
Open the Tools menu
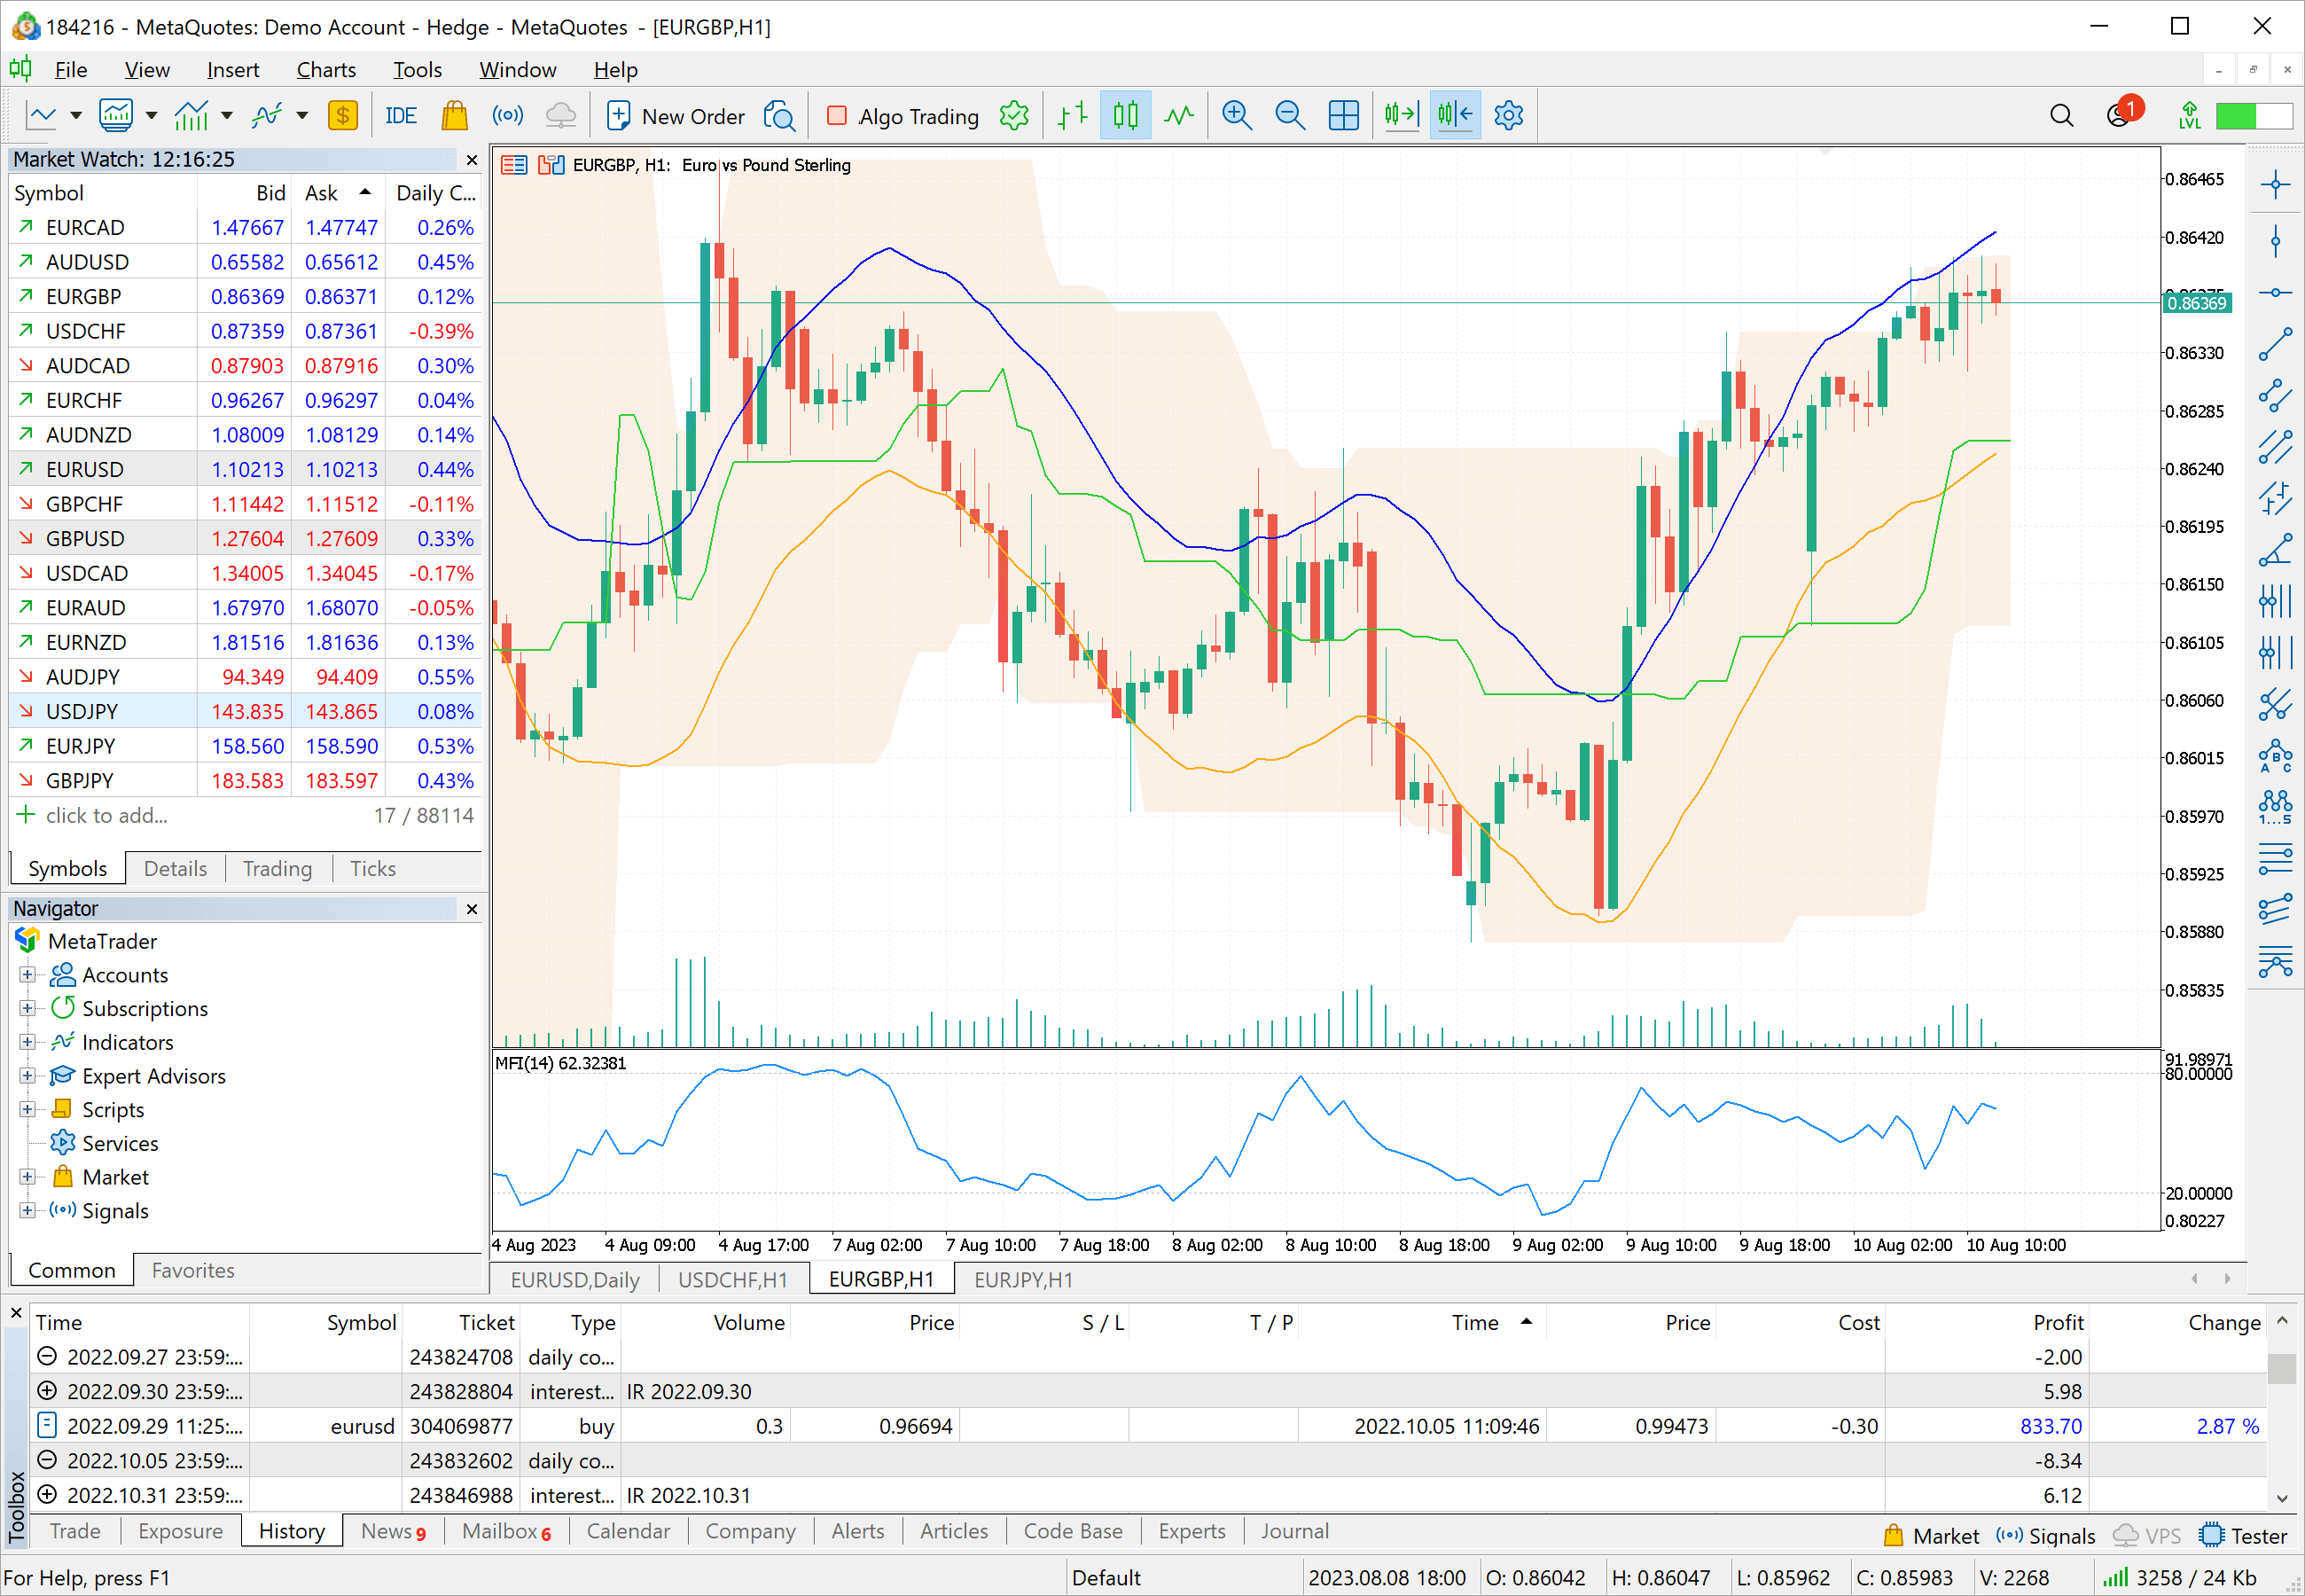pos(417,70)
